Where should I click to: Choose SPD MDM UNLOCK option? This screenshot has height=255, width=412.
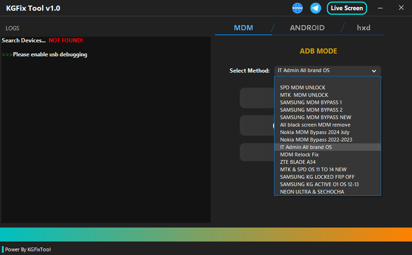(302, 87)
